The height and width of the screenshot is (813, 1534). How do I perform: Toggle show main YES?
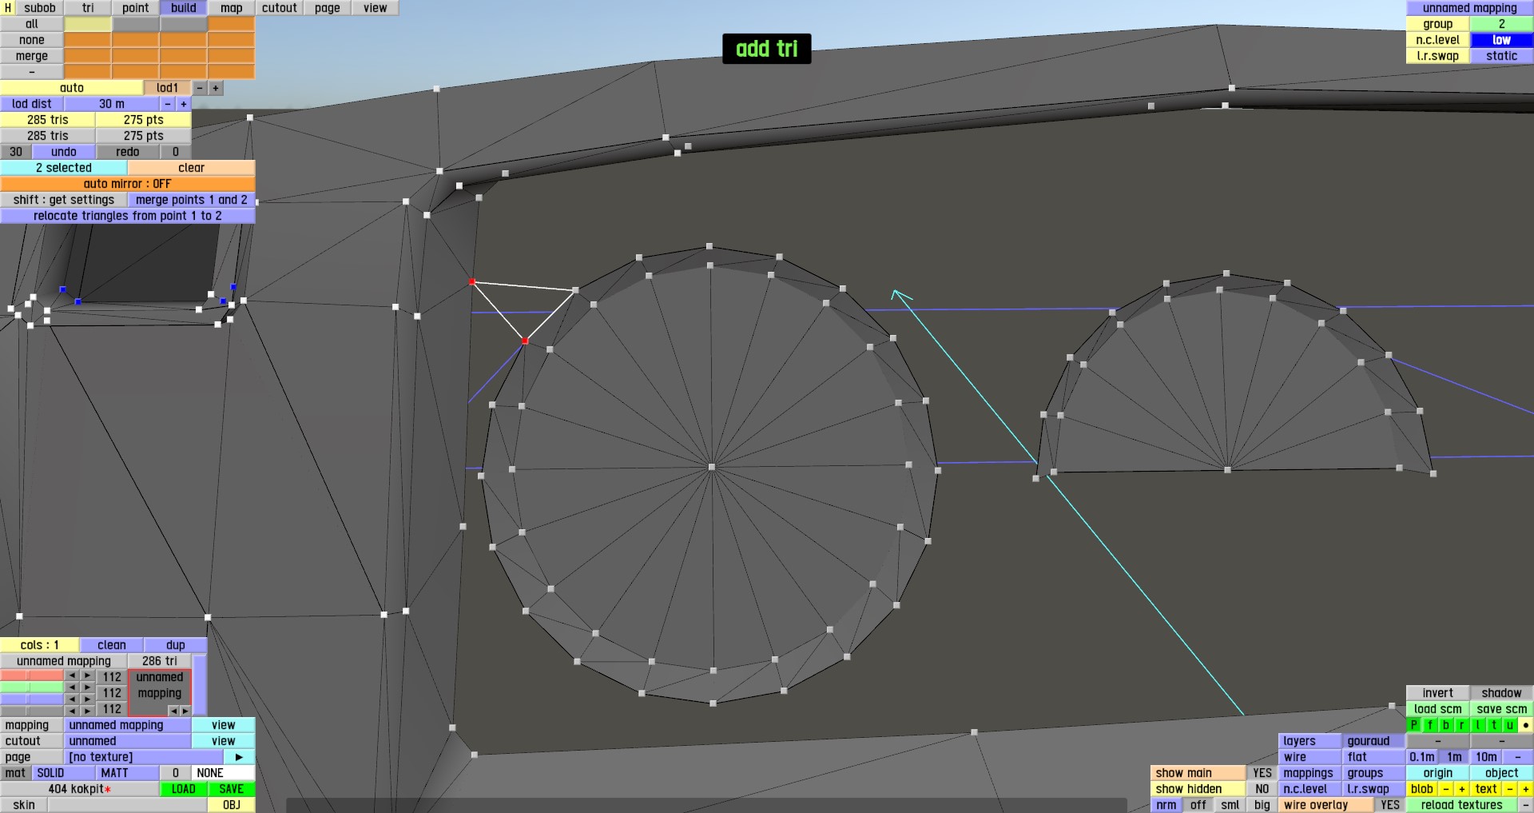1262,773
